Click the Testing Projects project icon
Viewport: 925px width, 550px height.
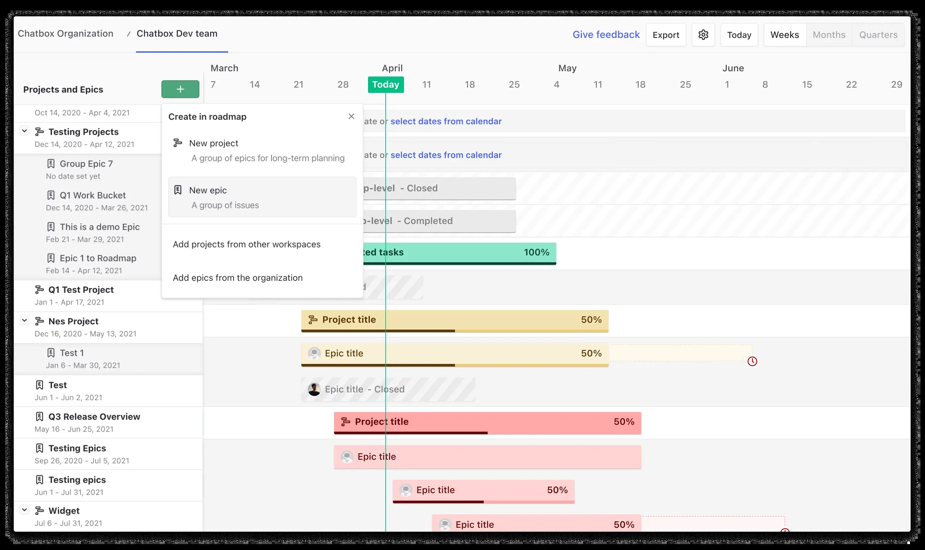39,131
